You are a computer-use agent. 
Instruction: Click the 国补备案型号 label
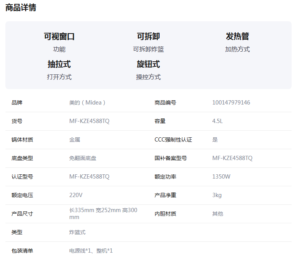click(171, 158)
